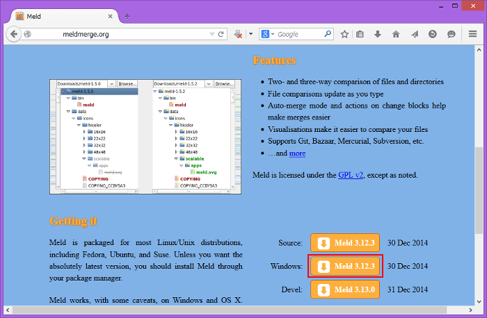
Task: Bookmark this page with the star icon
Action: click(344, 34)
